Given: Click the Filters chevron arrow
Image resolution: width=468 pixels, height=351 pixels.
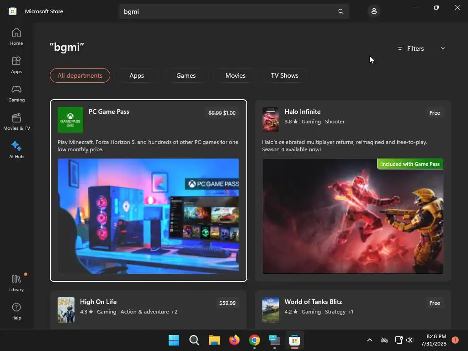Looking at the screenshot, I should tap(443, 48).
